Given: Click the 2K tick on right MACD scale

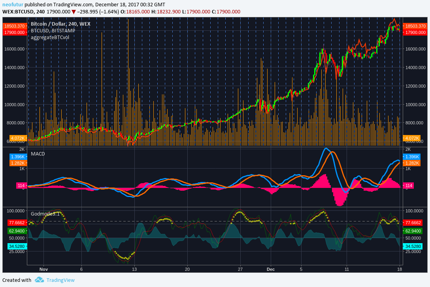Looking at the screenshot, I should coord(408,149).
